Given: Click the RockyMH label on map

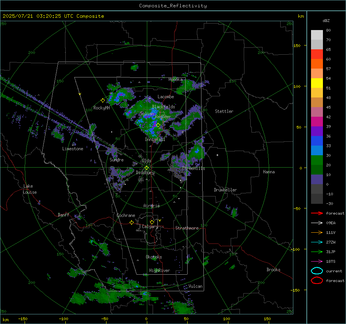Looking at the screenshot, I should tap(101, 108).
